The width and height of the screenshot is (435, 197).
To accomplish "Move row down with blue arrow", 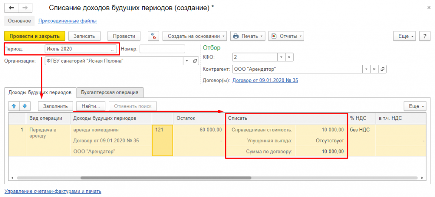I will (x=24, y=105).
